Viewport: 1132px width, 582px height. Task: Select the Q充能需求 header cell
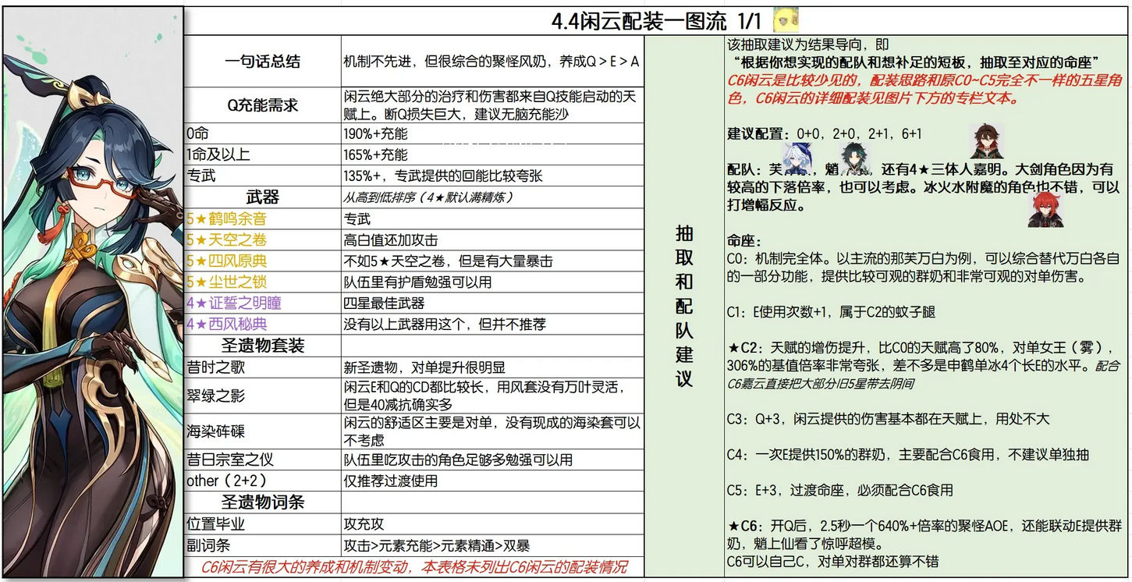pyautogui.click(x=262, y=105)
